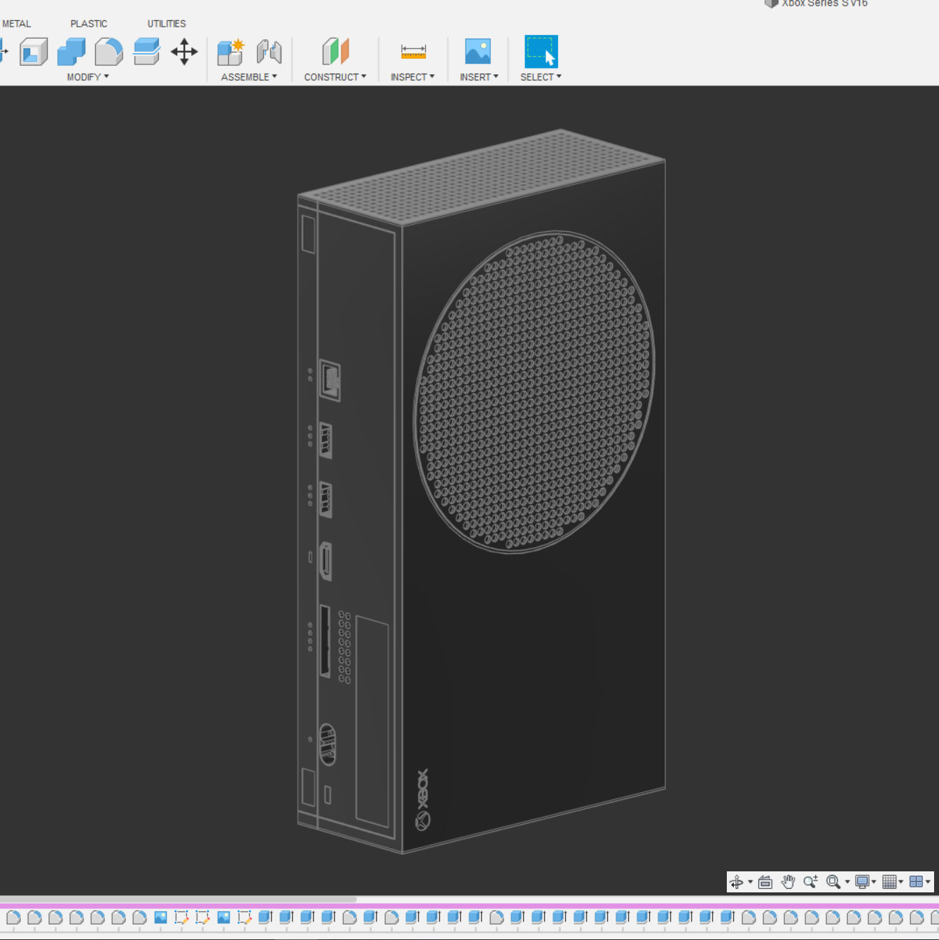Click the New Component icon under ASSEMBLE
This screenshot has width=939, height=940.
[x=230, y=51]
